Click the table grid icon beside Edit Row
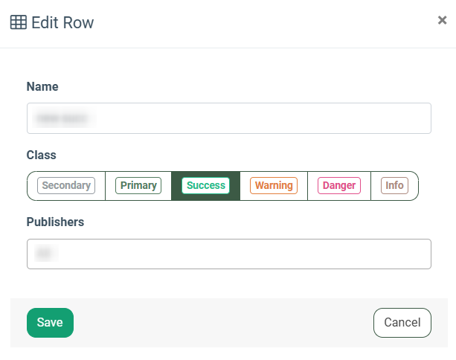This screenshot has height=360, width=456. 19,22
